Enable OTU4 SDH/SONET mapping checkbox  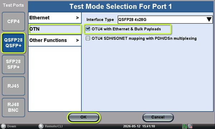coord(88,38)
